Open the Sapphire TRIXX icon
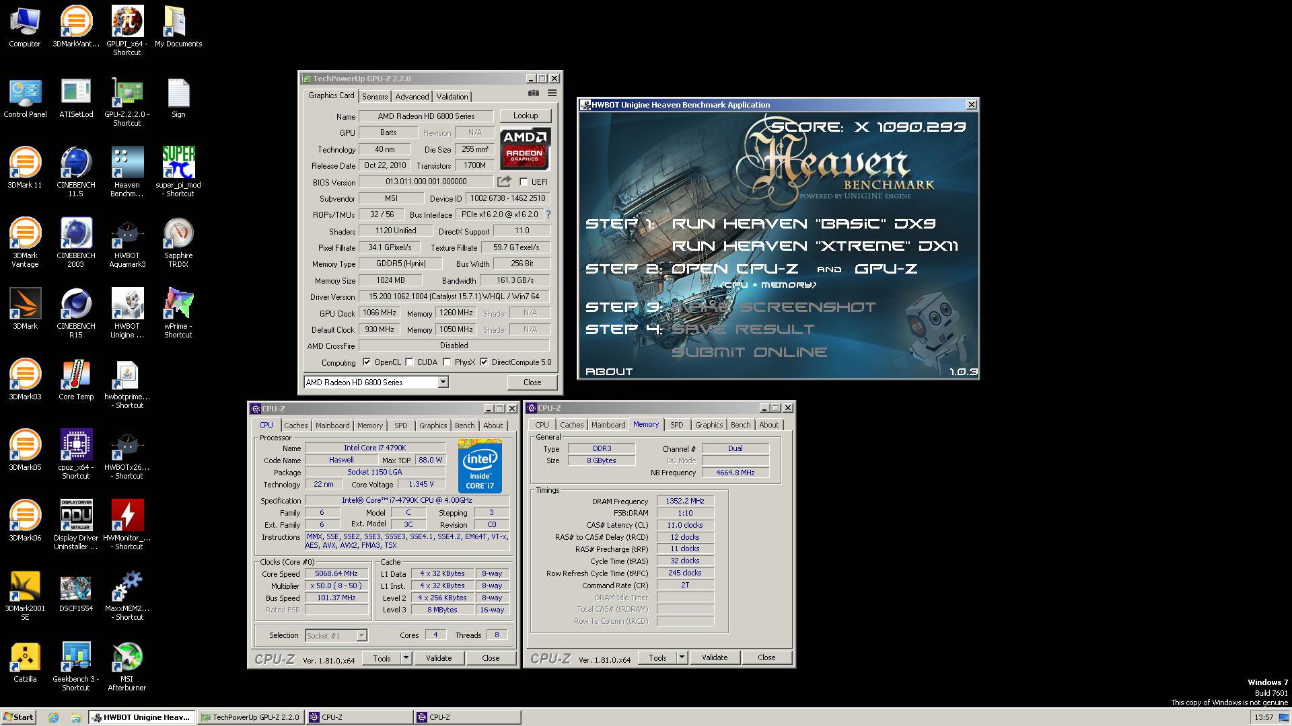 tap(178, 243)
